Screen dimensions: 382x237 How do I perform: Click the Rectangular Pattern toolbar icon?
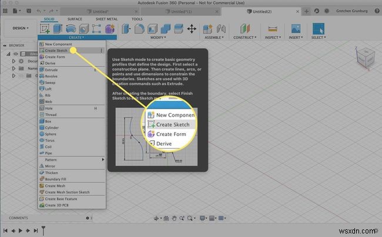pos(96,29)
